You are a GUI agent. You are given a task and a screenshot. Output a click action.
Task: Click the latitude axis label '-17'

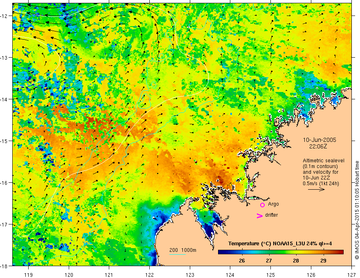[4, 224]
